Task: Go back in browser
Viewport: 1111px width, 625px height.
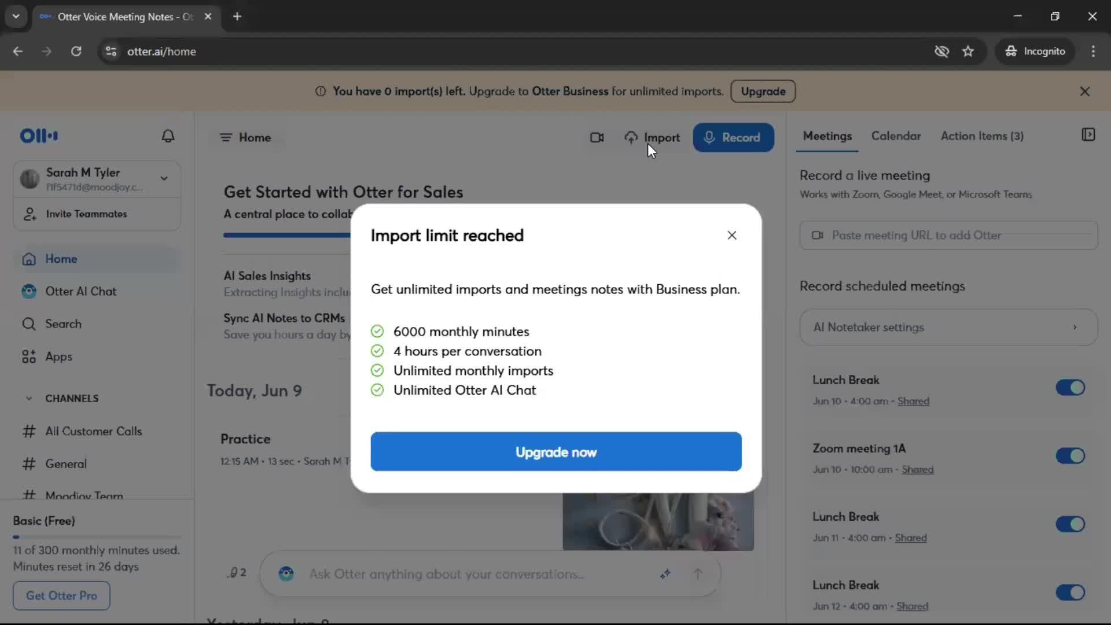Action: (x=18, y=52)
